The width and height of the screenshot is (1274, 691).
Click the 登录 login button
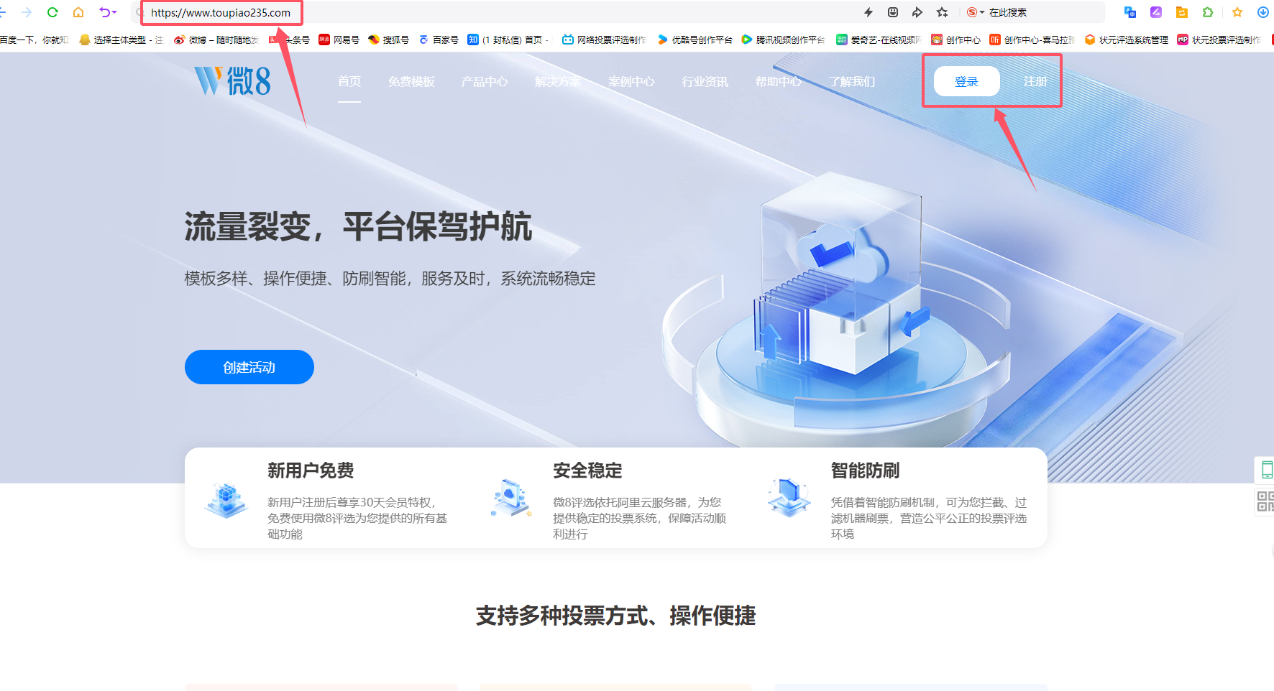tap(966, 81)
